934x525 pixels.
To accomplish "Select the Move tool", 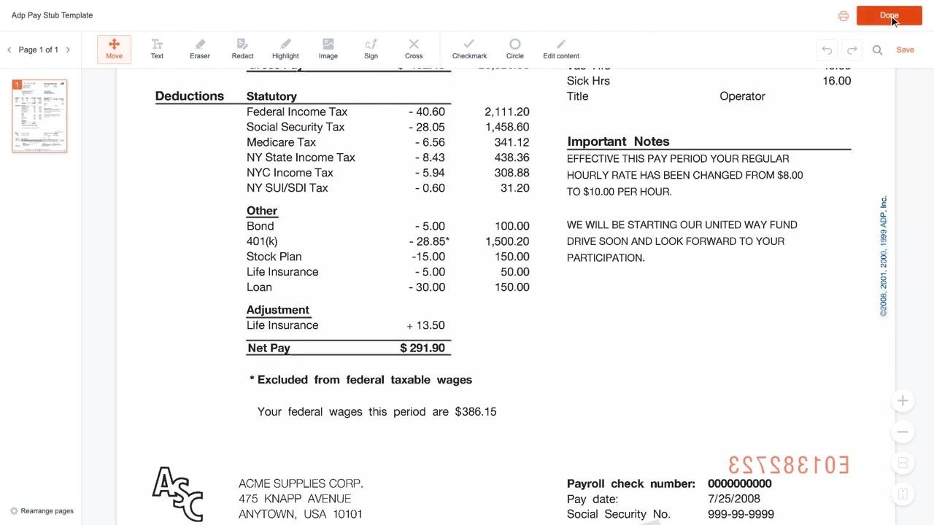I will (x=114, y=50).
